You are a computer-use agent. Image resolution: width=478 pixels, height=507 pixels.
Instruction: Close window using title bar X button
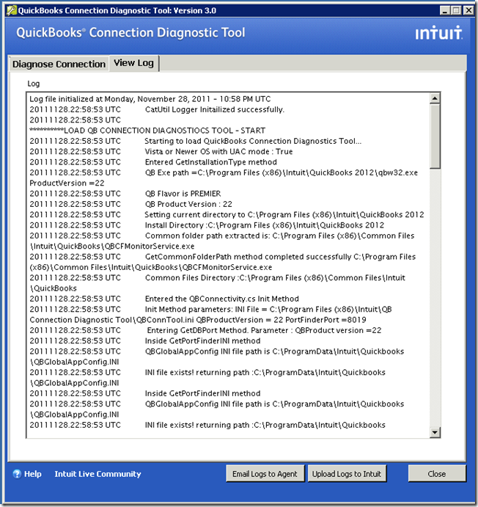pyautogui.click(x=468, y=11)
